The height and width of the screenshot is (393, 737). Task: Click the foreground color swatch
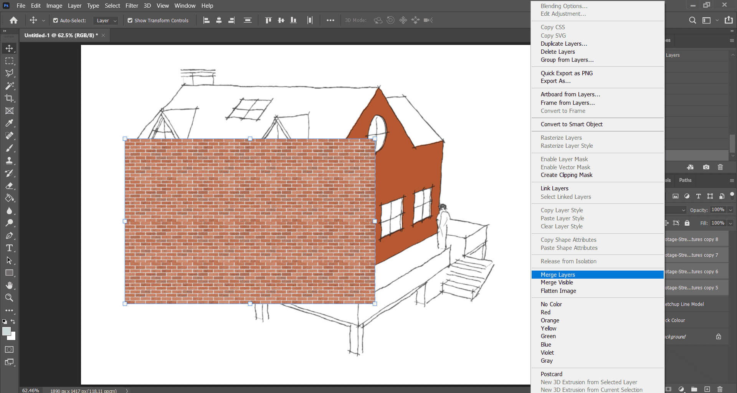pyautogui.click(x=6, y=331)
